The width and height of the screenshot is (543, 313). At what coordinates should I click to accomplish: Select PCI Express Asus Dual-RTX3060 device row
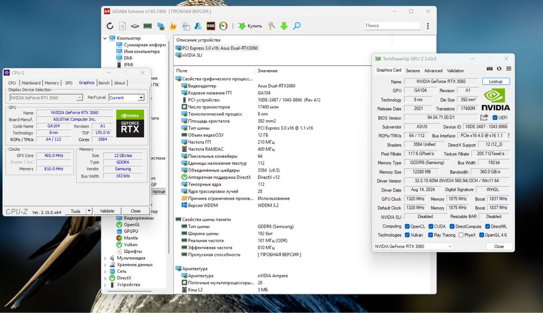tap(217, 48)
